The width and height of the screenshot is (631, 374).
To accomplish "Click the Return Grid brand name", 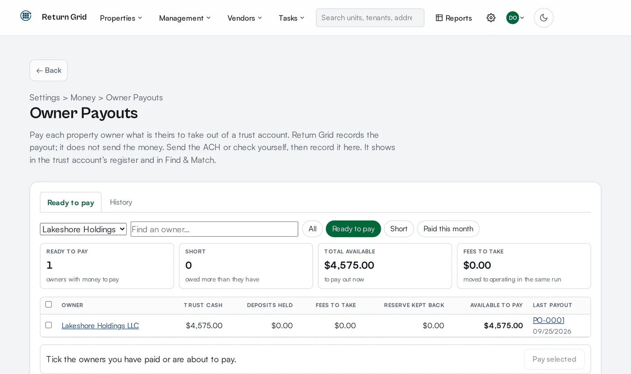I will click(x=64, y=17).
